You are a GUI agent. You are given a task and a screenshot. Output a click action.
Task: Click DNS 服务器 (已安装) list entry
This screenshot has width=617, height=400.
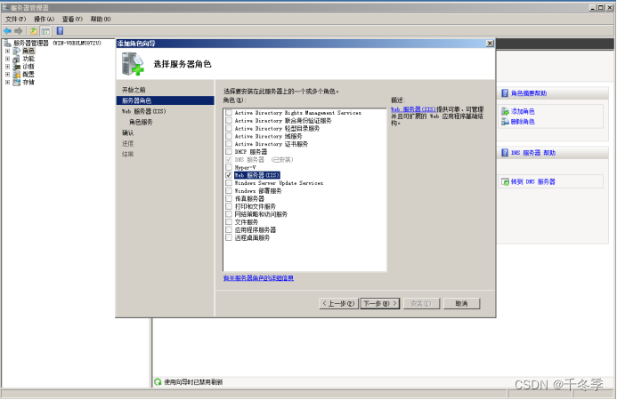tap(264, 159)
